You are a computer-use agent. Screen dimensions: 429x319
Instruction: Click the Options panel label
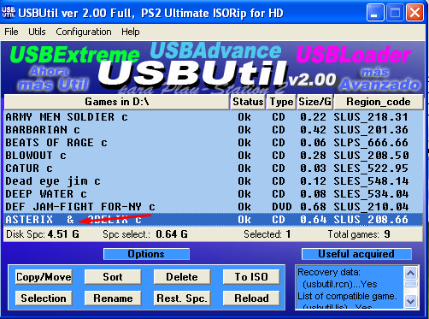click(146, 254)
